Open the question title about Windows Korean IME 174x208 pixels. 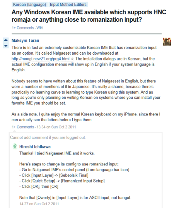pyautogui.click(x=89, y=16)
